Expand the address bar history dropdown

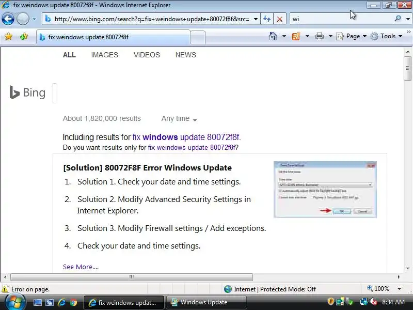(256, 19)
